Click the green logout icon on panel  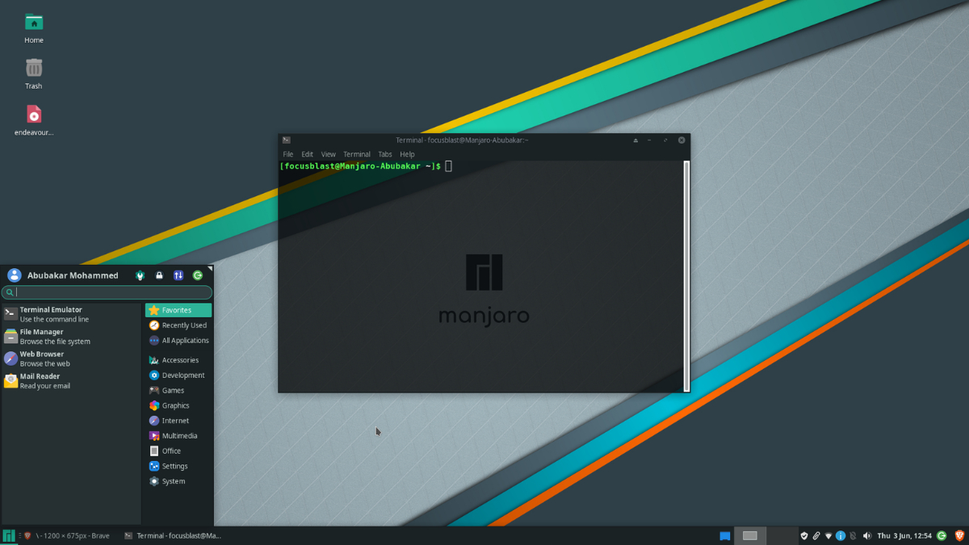[943, 535]
